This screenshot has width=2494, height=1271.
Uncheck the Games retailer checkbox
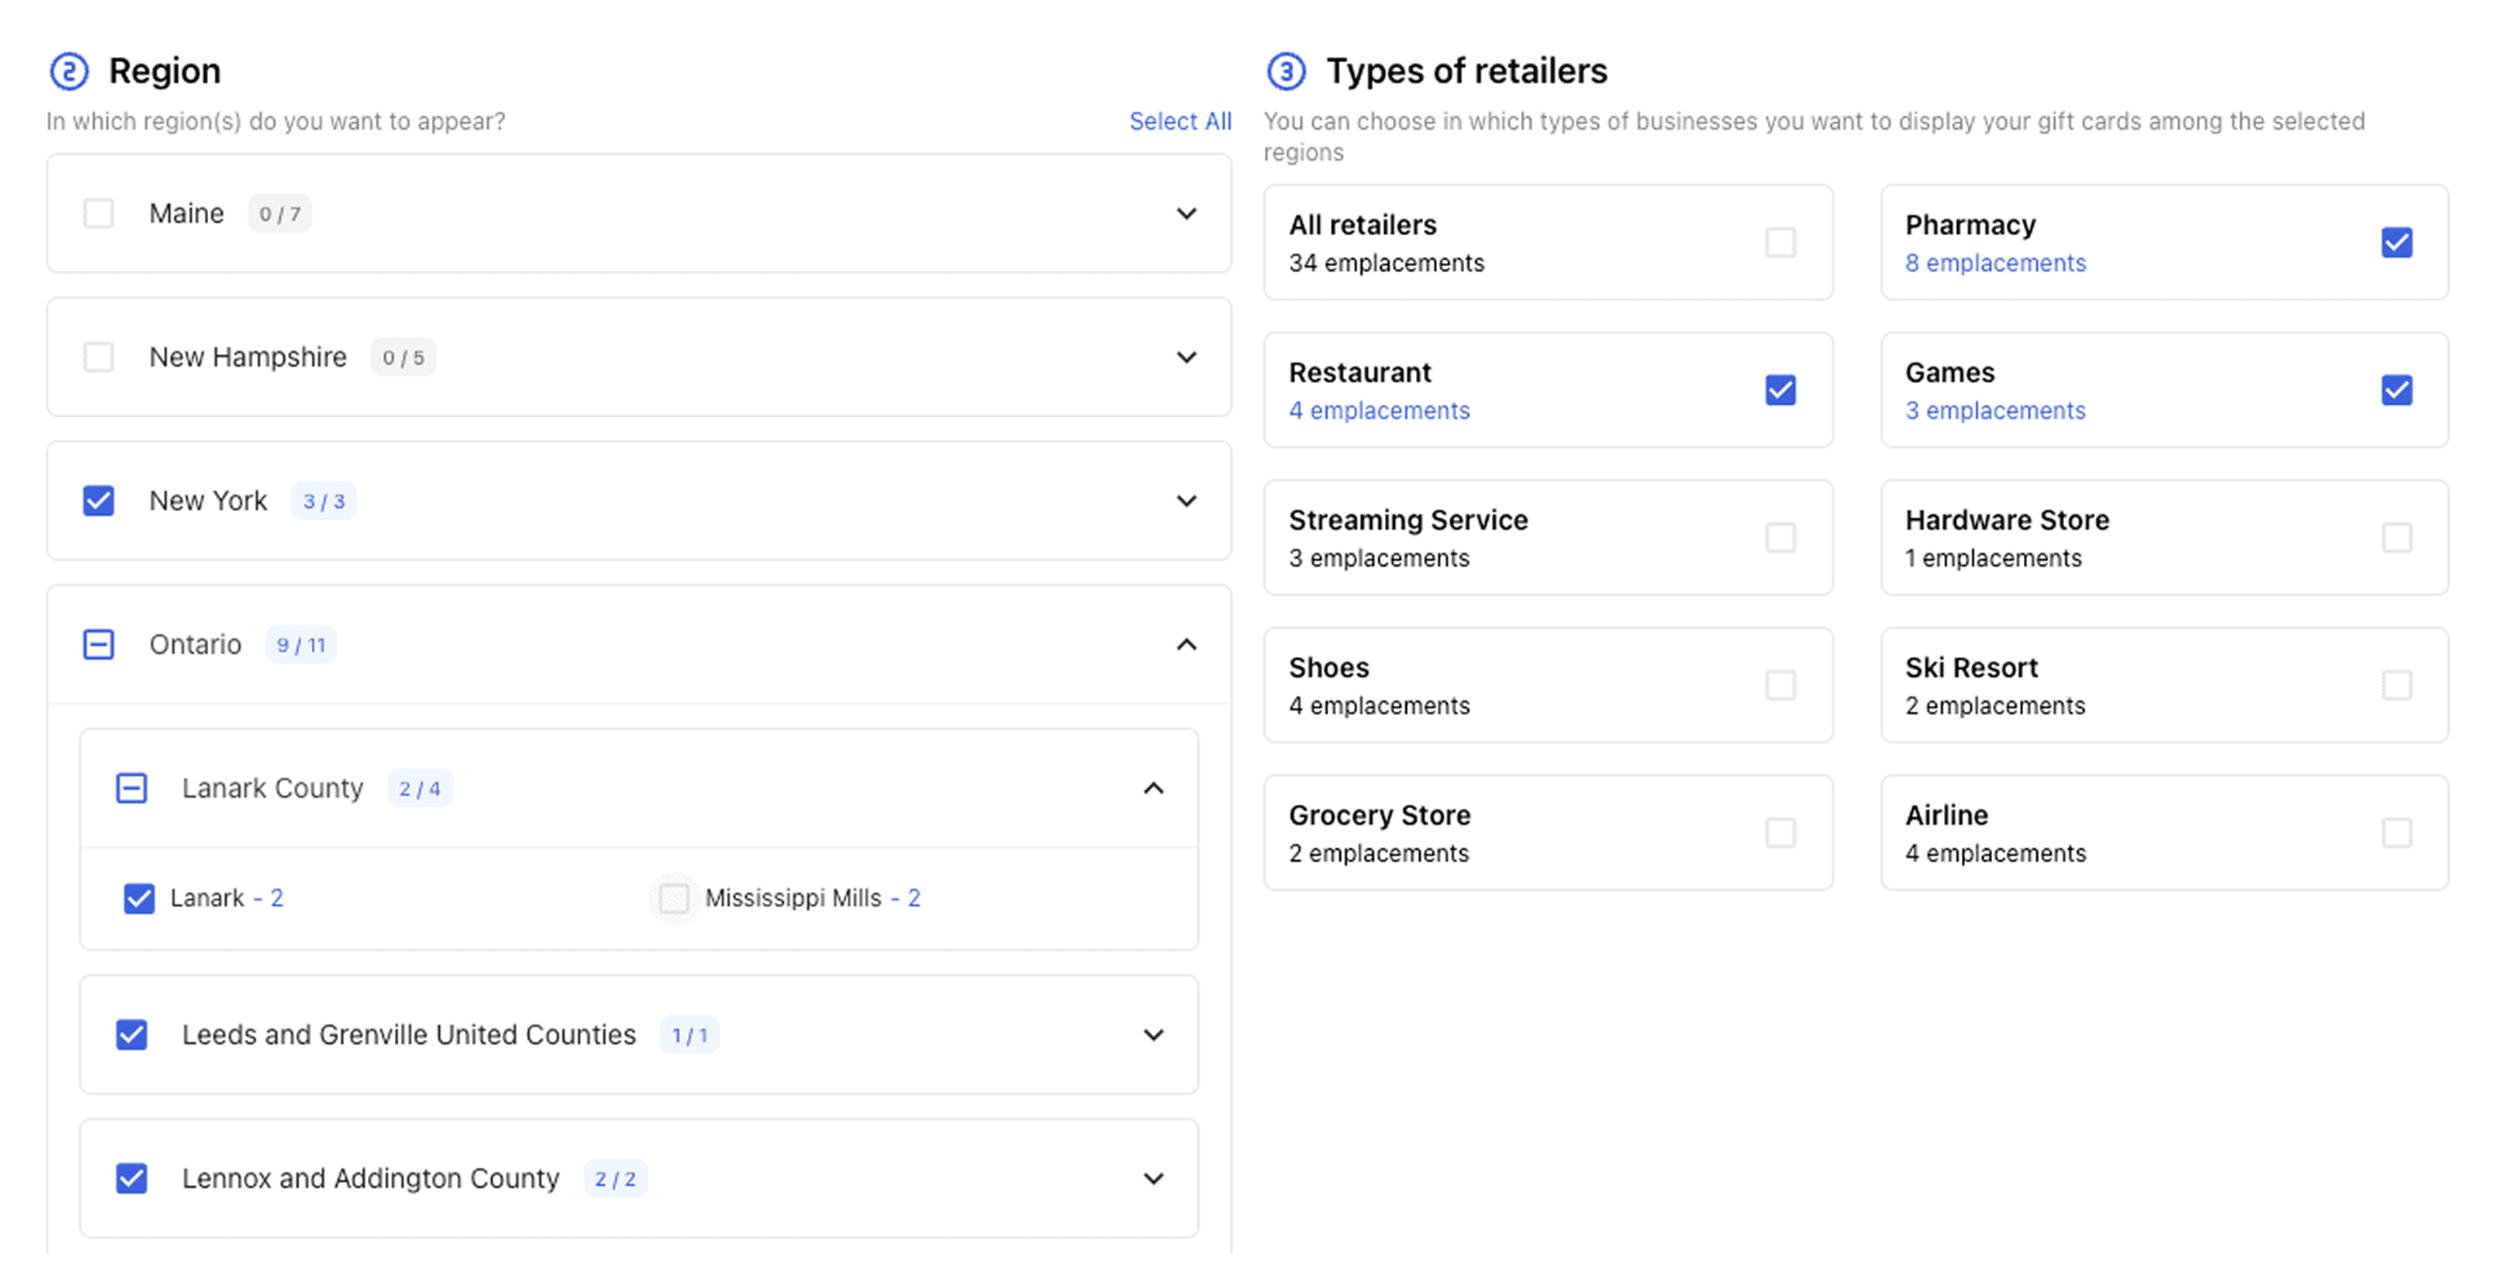[2397, 389]
